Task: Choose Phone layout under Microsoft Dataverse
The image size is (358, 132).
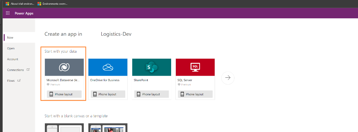Action: (64, 94)
